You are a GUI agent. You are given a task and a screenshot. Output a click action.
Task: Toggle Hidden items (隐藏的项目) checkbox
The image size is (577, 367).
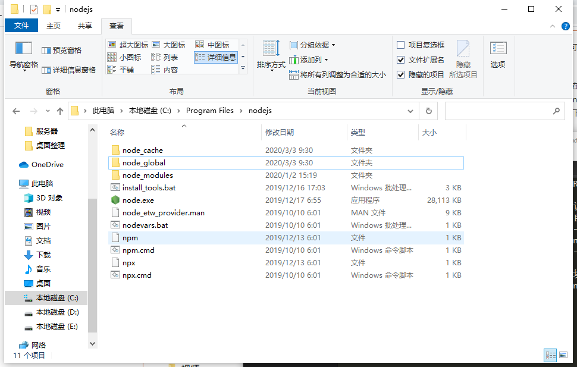(x=401, y=75)
